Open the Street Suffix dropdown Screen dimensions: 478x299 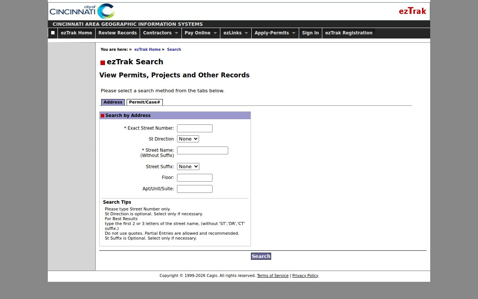click(188, 167)
